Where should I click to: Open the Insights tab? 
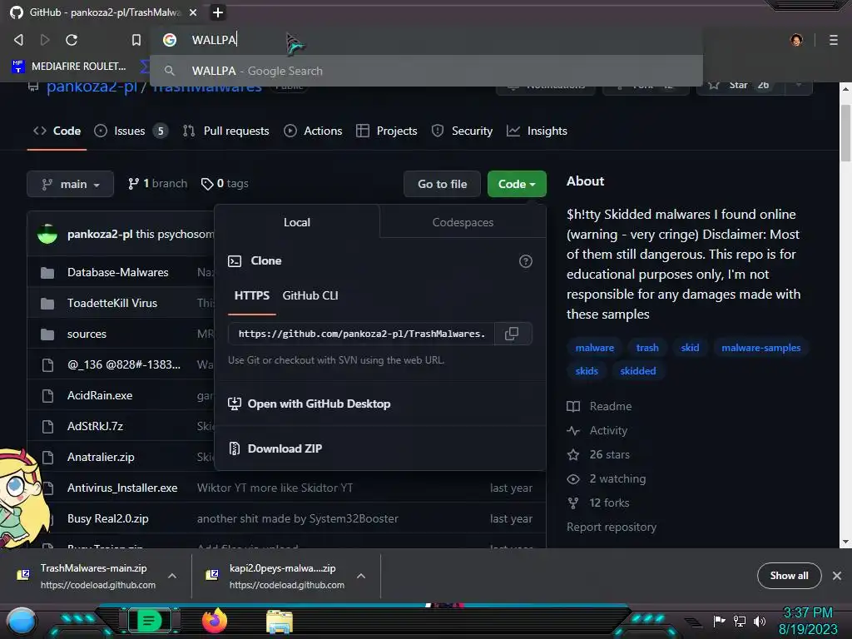click(x=537, y=131)
